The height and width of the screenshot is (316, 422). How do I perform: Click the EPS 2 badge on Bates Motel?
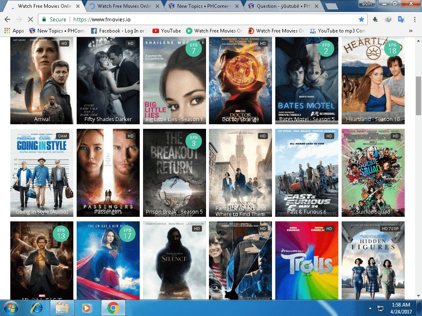point(326,49)
